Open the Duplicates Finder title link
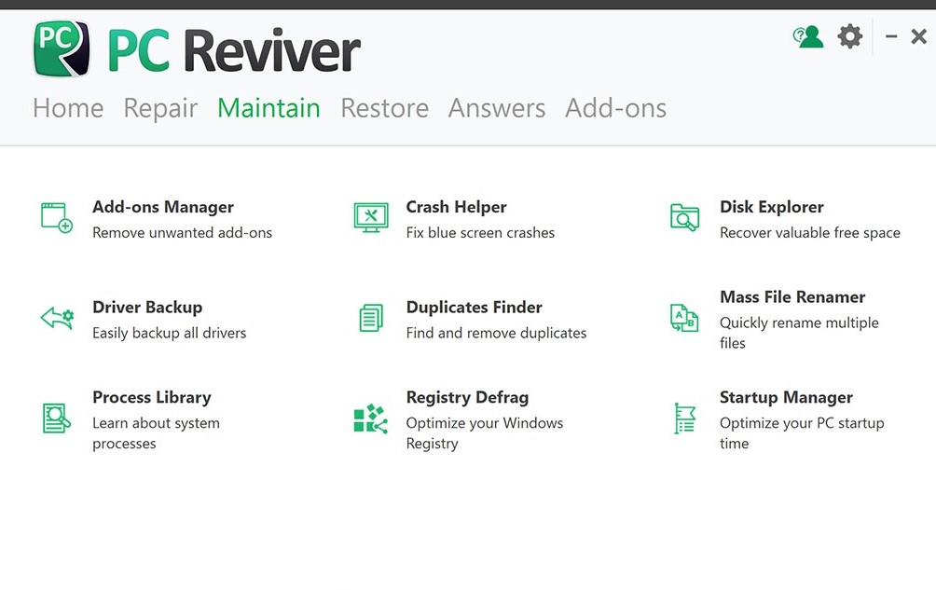This screenshot has width=936, height=590. pyautogui.click(x=474, y=308)
